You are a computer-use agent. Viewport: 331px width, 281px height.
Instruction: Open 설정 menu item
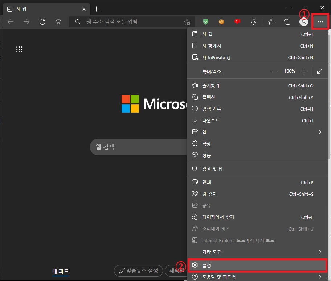[x=257, y=265]
